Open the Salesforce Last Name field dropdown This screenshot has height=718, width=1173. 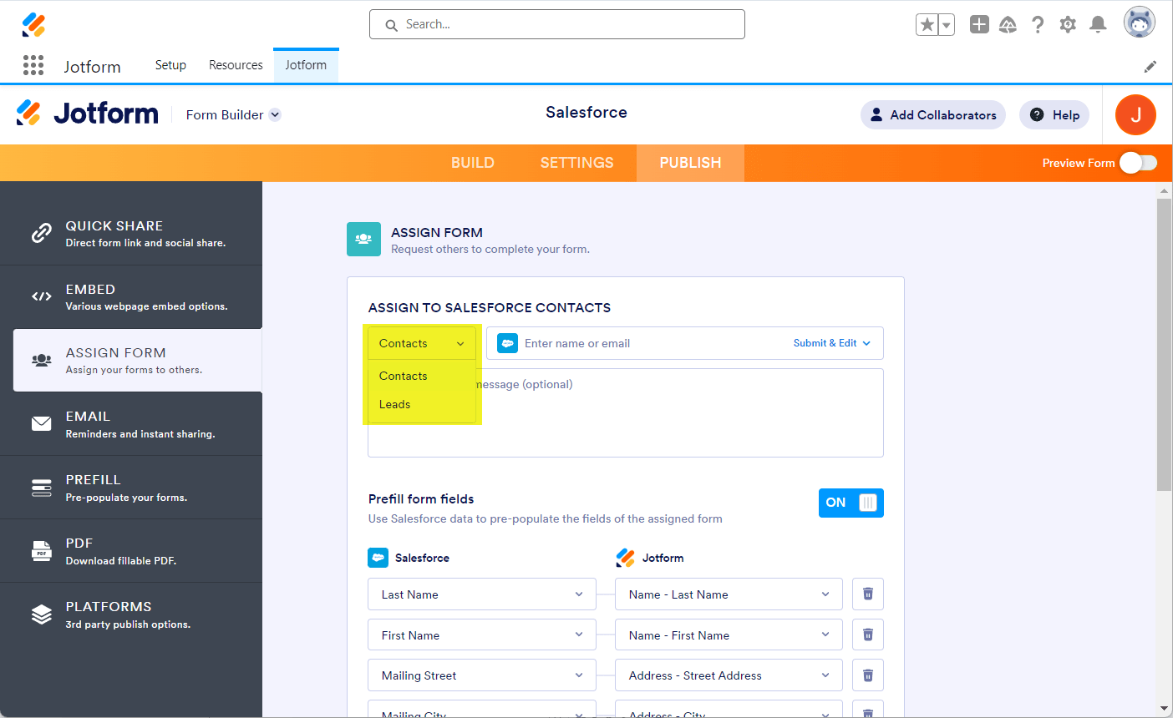482,594
